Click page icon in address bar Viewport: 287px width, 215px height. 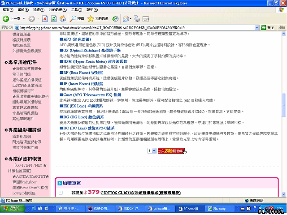pos(17,28)
